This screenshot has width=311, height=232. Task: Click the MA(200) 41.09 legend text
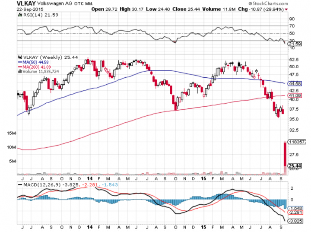point(37,67)
